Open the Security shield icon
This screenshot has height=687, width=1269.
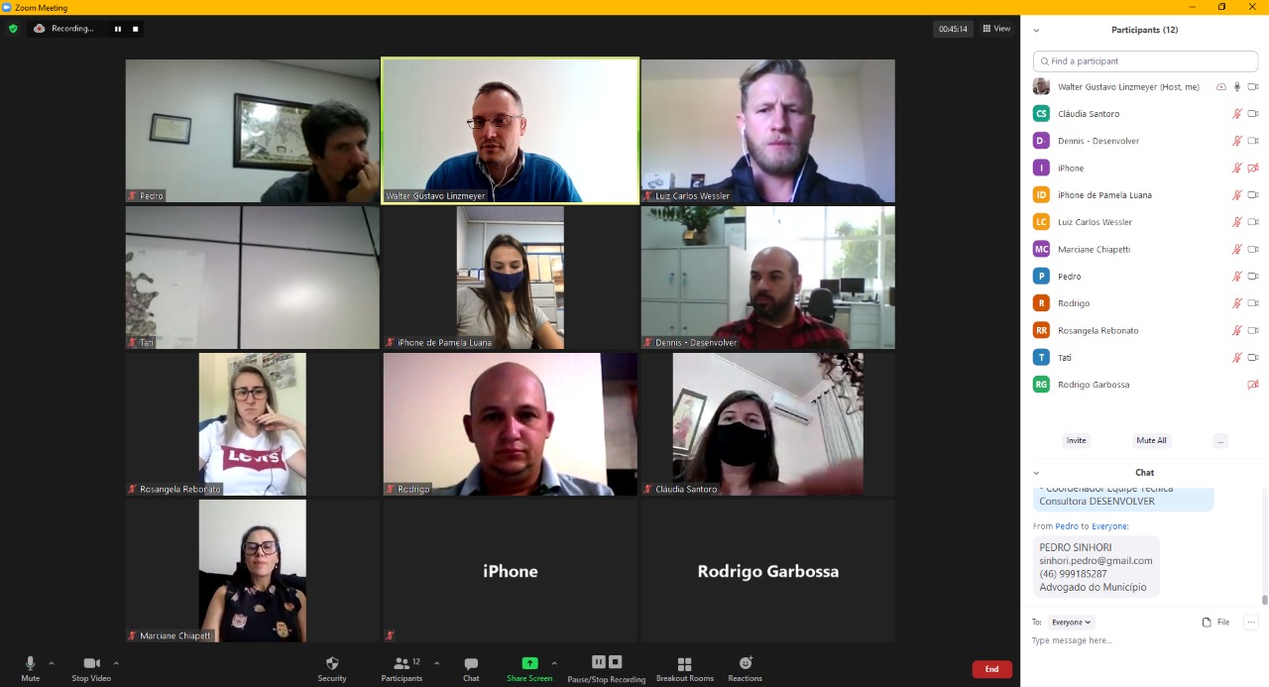click(x=332, y=663)
